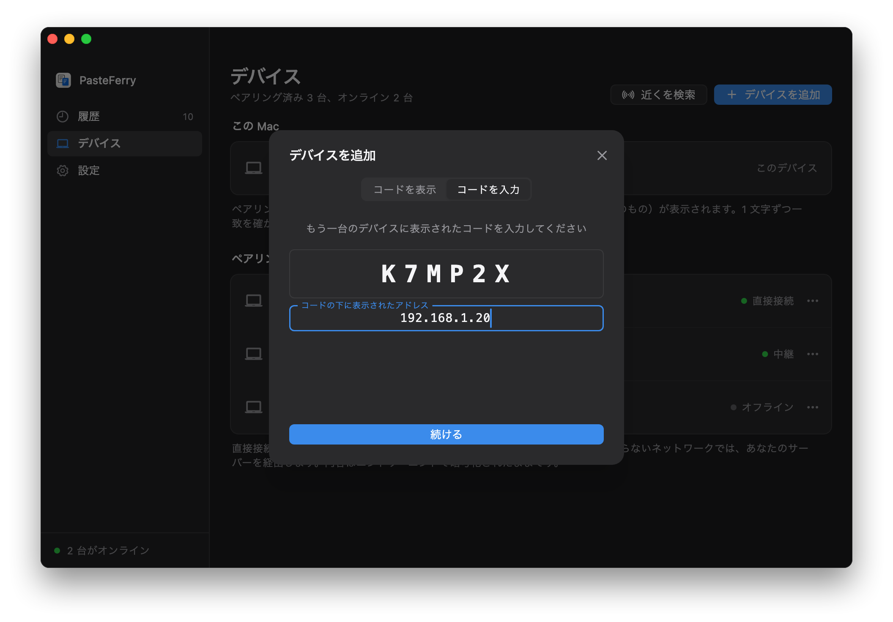This screenshot has width=893, height=622.
Task: Click the 中継 status label
Action: click(783, 354)
